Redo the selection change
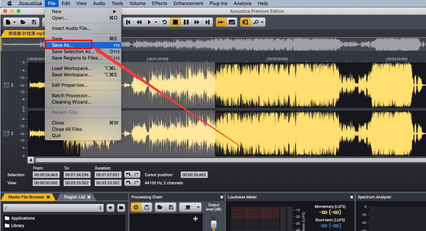 tap(136, 175)
